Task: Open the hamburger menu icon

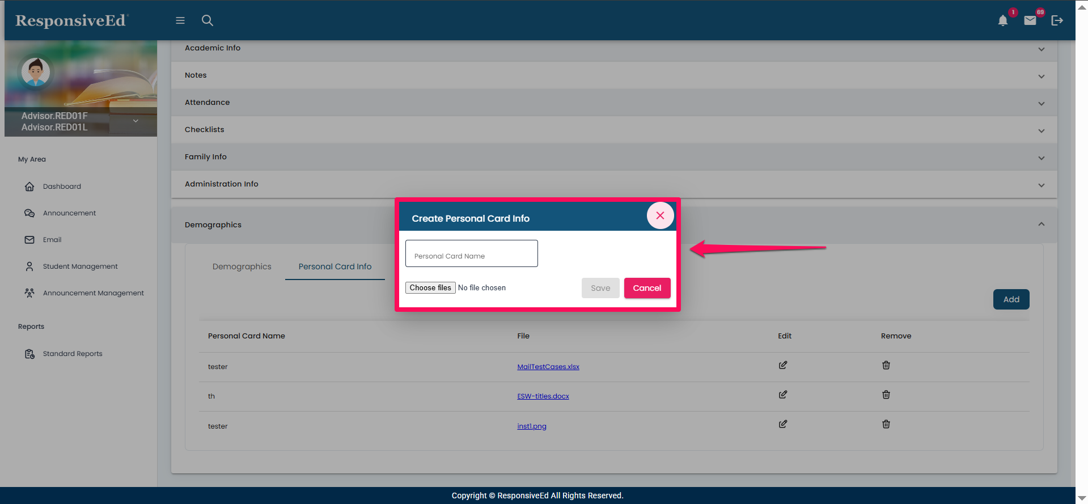Action: pos(180,20)
